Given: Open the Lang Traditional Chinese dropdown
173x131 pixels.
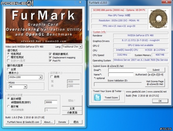Looking at the screenshot, I should (x=72, y=47).
